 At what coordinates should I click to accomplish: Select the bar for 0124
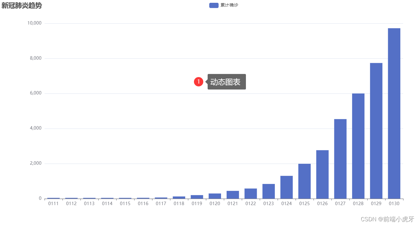[286, 187]
